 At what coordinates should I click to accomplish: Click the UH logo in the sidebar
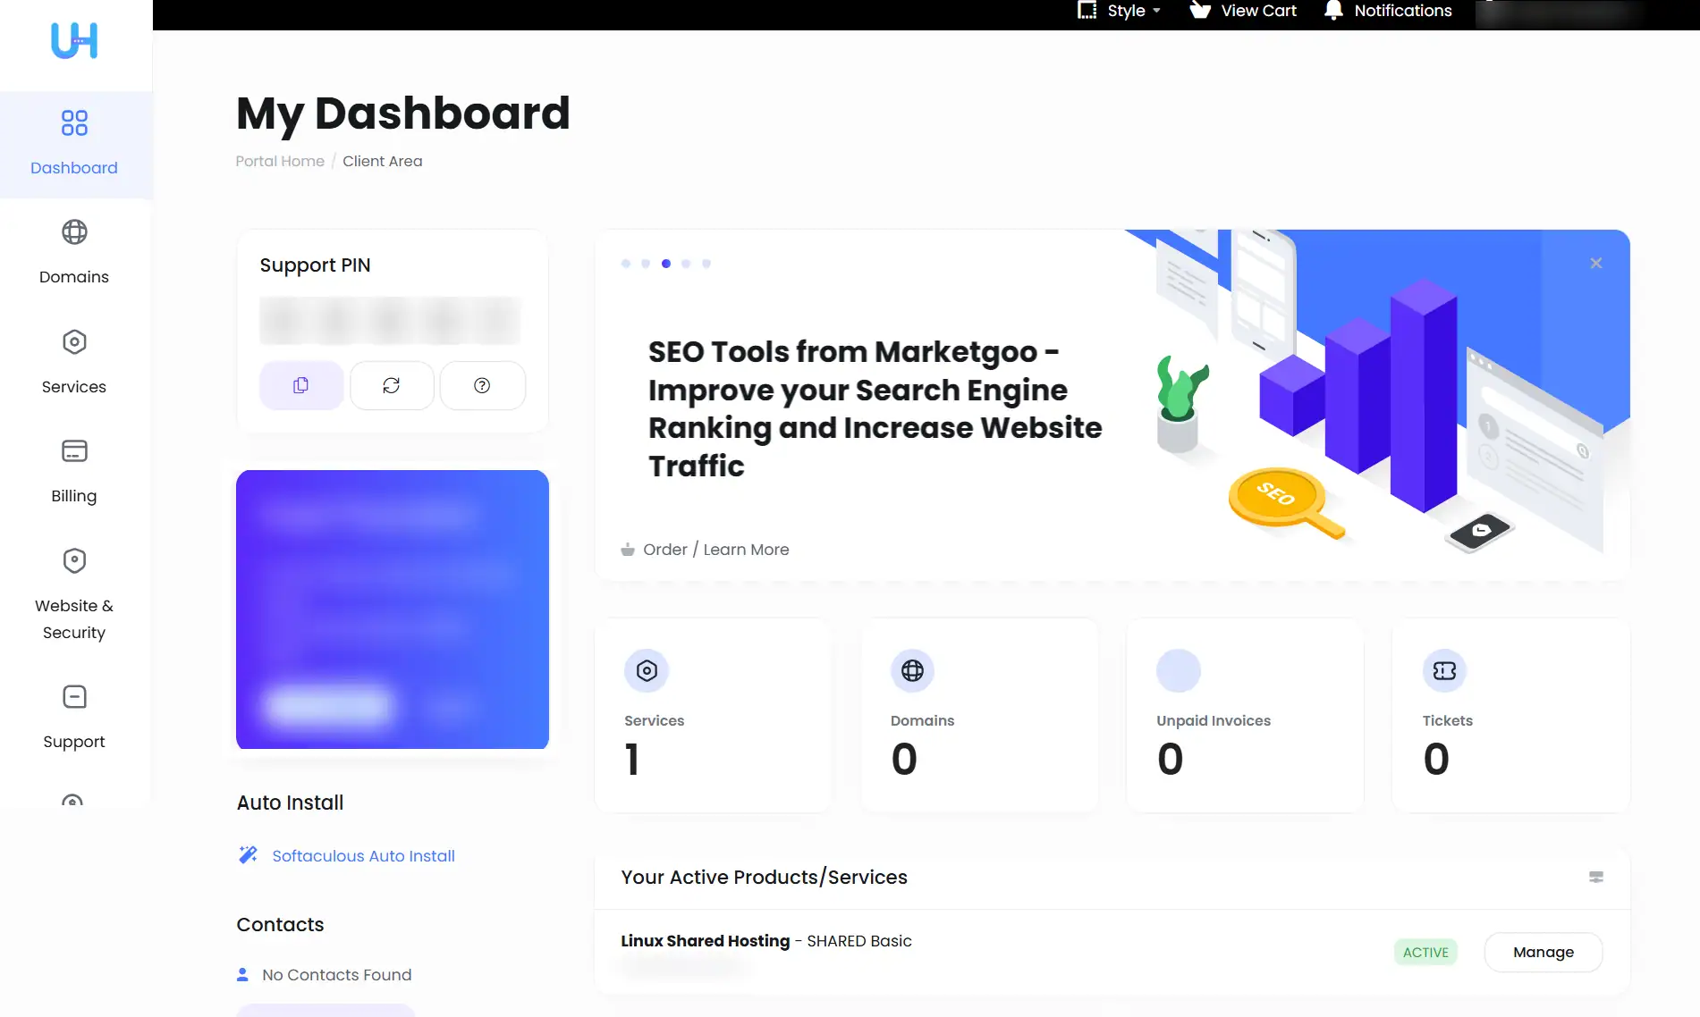point(74,40)
